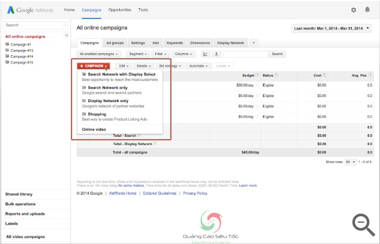Open the Details dropdown
The width and height of the screenshot is (380, 244).
point(144,66)
